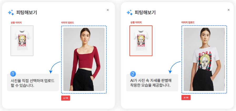
Task: Close the dialog showing the fitted BORA t-shirt
Action: coord(228,10)
